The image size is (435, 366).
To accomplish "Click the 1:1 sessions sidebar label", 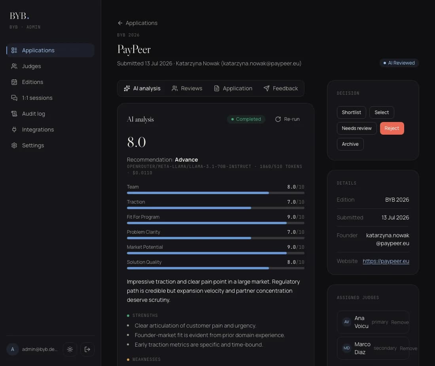I will pos(37,98).
